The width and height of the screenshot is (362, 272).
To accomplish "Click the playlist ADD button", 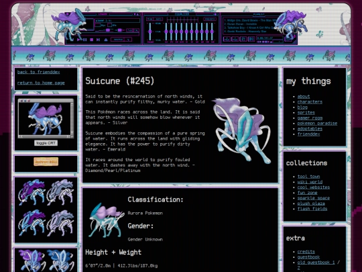I will click(x=227, y=39).
